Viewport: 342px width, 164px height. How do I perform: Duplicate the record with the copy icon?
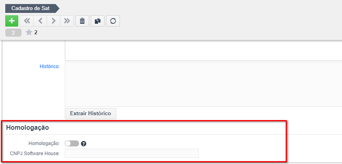click(x=98, y=21)
